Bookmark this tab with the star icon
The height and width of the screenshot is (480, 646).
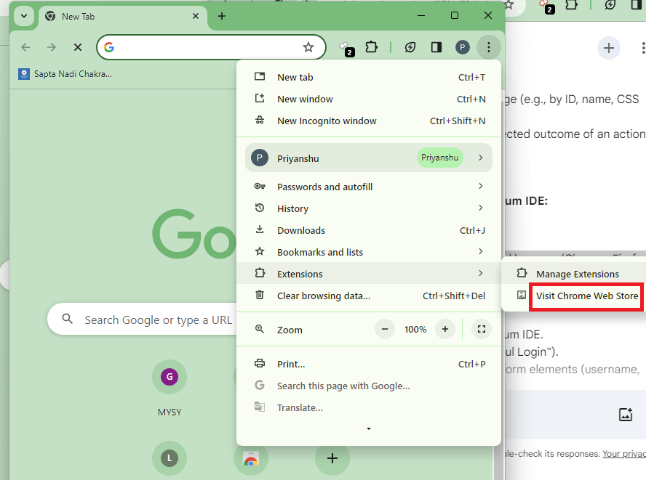[308, 47]
